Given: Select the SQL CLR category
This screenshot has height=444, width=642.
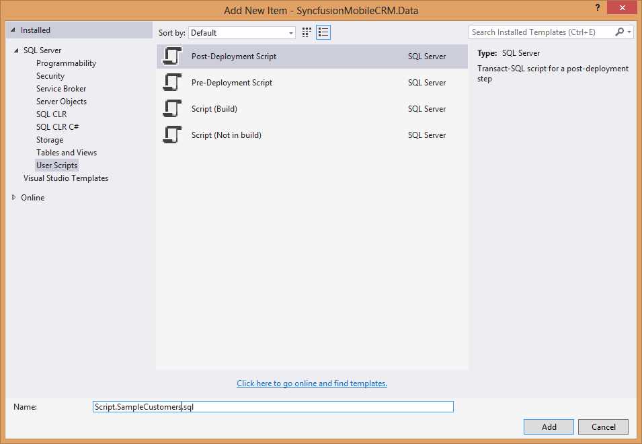Looking at the screenshot, I should point(51,114).
